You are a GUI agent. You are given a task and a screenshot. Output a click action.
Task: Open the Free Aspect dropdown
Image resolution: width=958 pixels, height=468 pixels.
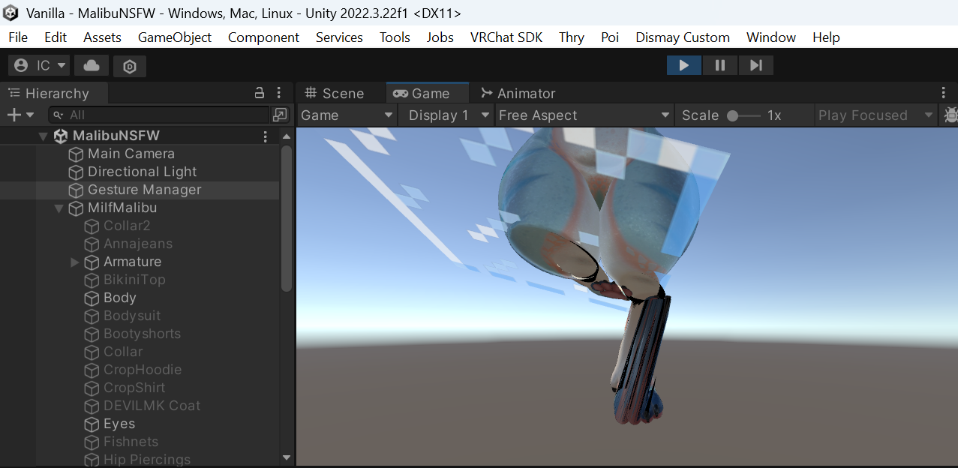pyautogui.click(x=584, y=115)
